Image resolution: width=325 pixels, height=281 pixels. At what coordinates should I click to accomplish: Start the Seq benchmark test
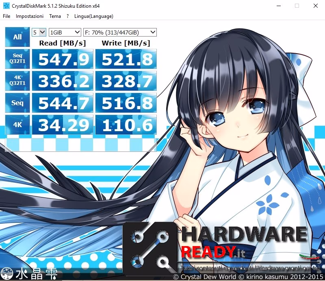tap(17, 103)
